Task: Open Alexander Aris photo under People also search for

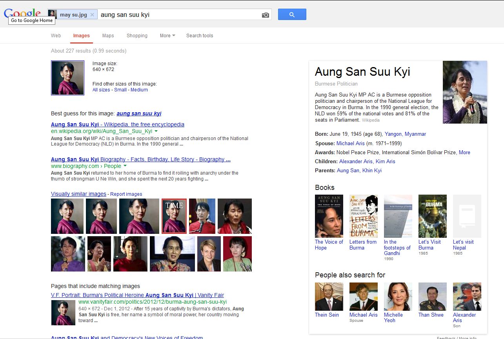Action: click(x=467, y=297)
